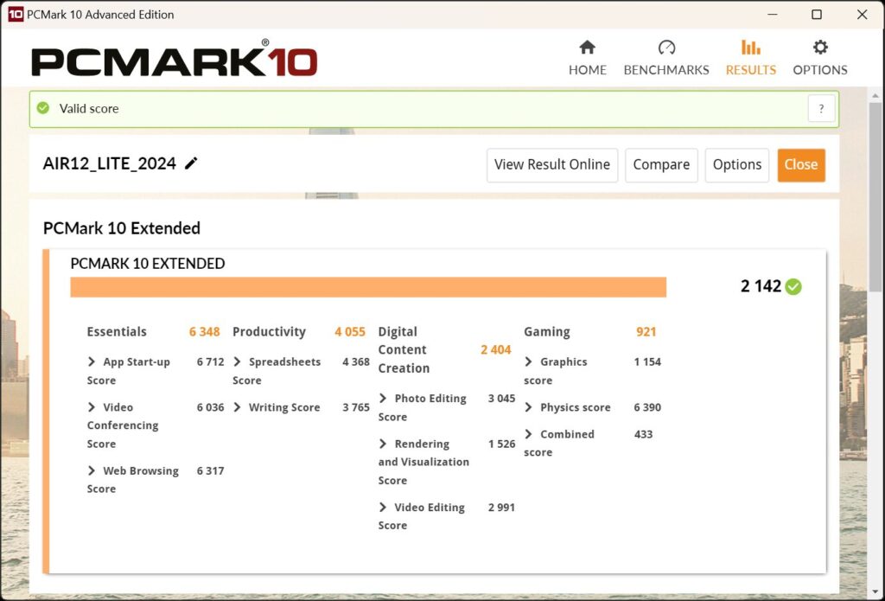Expand Rendering and Visualization Score details
The image size is (885, 601).
383,444
